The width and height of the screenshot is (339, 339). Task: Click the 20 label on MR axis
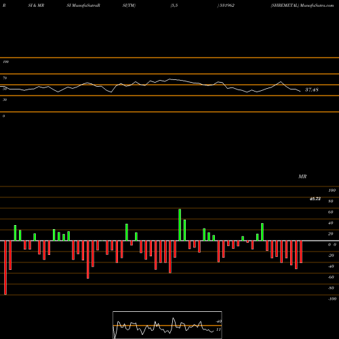(331, 234)
